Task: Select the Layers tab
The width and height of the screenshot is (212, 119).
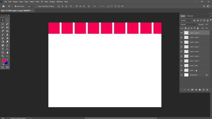Action: click(x=183, y=16)
